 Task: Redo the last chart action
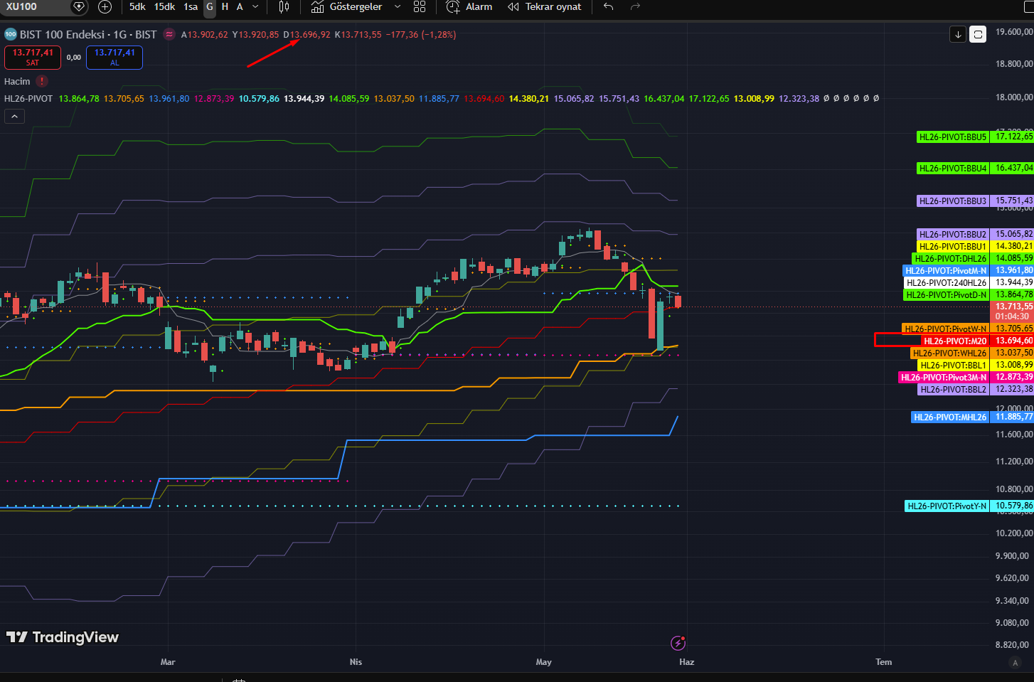[635, 7]
